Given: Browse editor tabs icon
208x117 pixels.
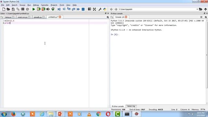Looking at the screenshot, I should coord(2,17).
